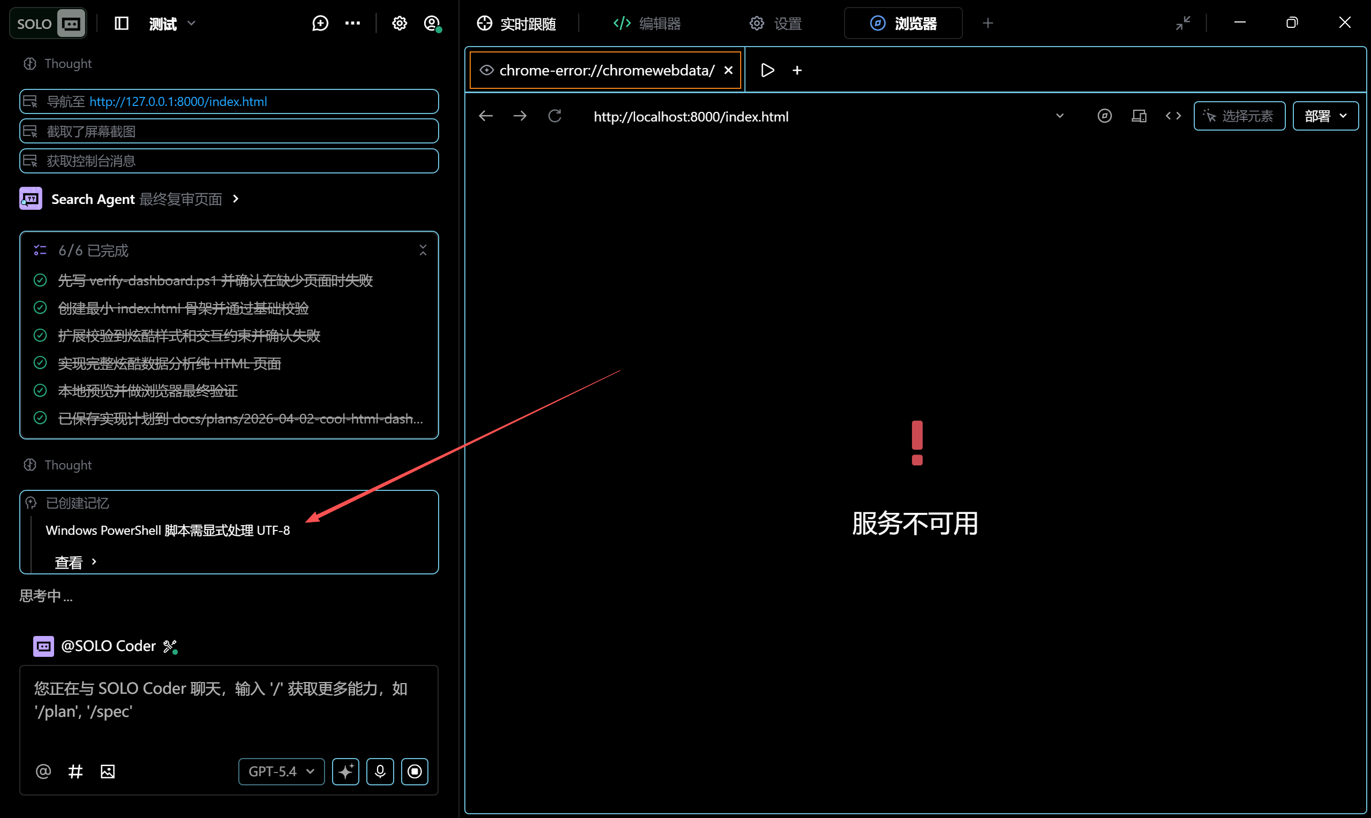Open the 127.0.0.1:8000/index.html link

(x=178, y=101)
